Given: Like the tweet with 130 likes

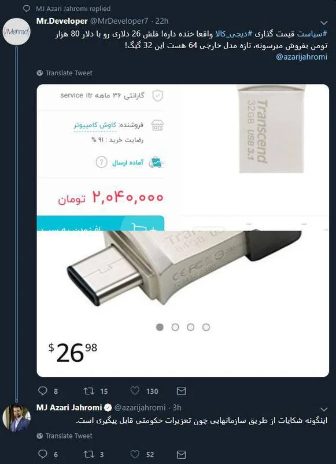Looking at the screenshot, I should tap(135, 391).
